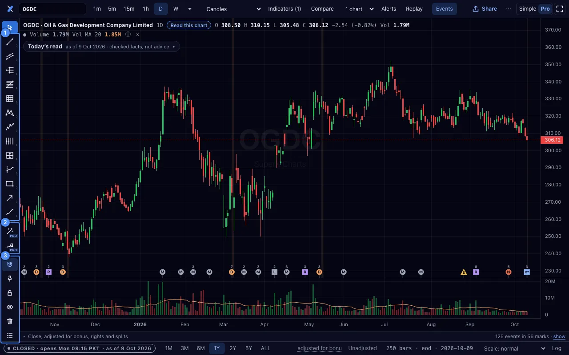Viewport: 569px width, 355px height.
Task: Expand more timeframe intervals dropdown
Action: click(x=190, y=9)
